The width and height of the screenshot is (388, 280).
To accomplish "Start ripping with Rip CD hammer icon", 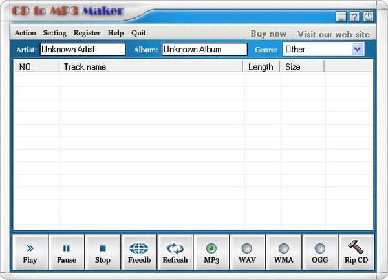I will click(x=356, y=248).
